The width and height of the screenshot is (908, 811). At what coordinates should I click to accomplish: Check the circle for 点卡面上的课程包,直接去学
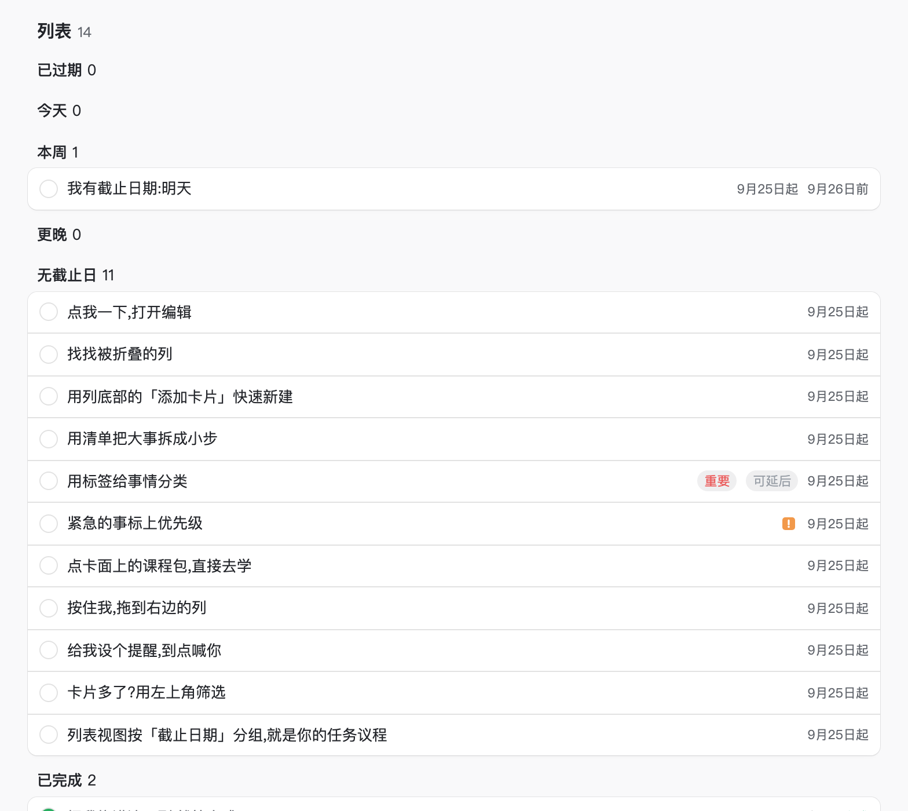pos(49,565)
